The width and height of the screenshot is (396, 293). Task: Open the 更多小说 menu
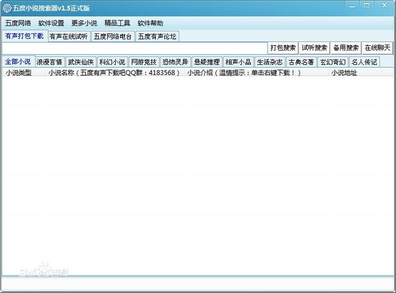(x=84, y=23)
